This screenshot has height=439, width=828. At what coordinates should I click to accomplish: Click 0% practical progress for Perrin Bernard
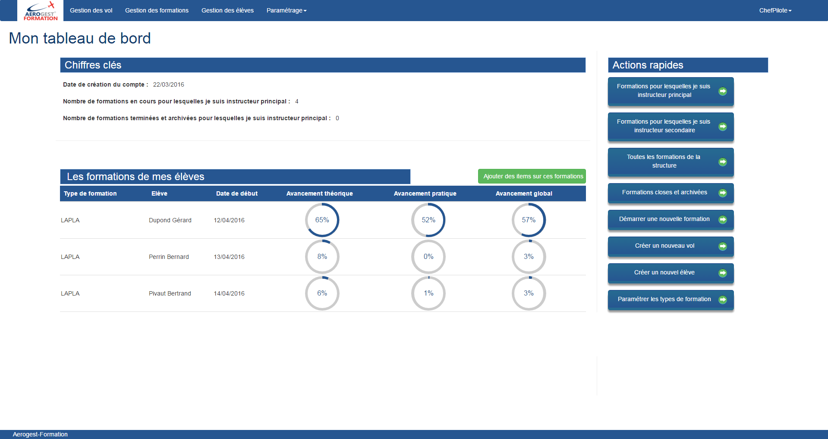point(428,257)
